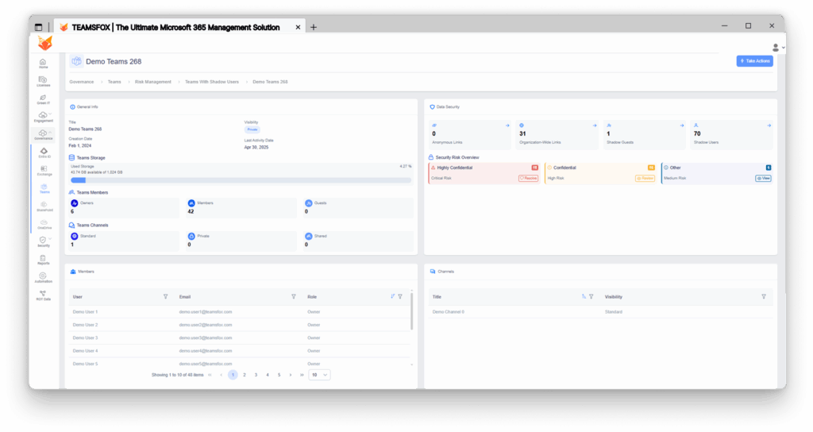Open ROT Data in the sidebar

point(43,295)
